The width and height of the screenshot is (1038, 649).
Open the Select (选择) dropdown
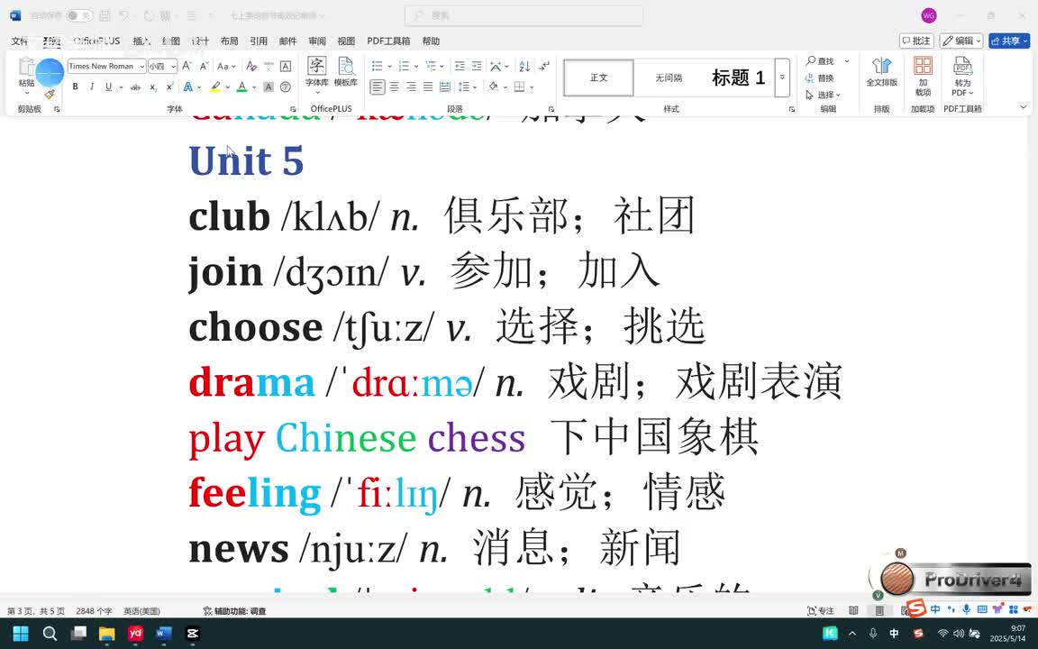pyautogui.click(x=823, y=95)
